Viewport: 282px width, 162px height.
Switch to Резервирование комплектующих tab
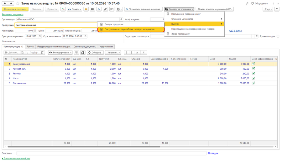pos(54,47)
